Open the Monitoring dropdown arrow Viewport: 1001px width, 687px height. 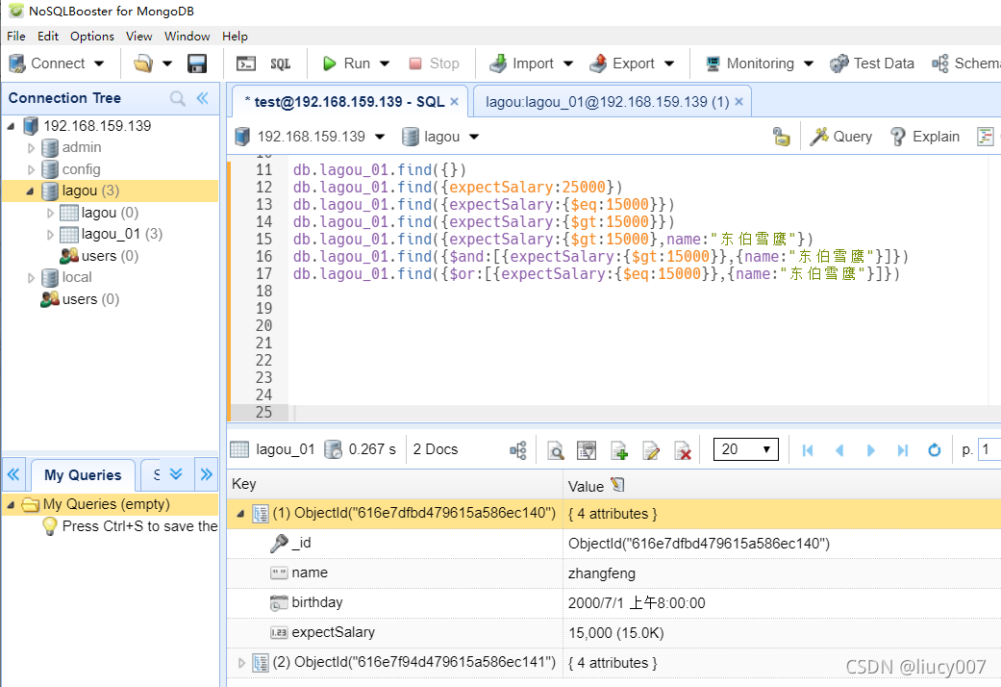click(x=809, y=64)
